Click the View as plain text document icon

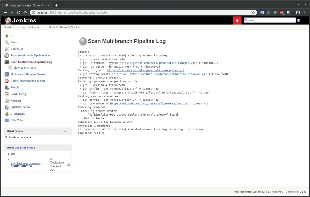(x=9, y=68)
